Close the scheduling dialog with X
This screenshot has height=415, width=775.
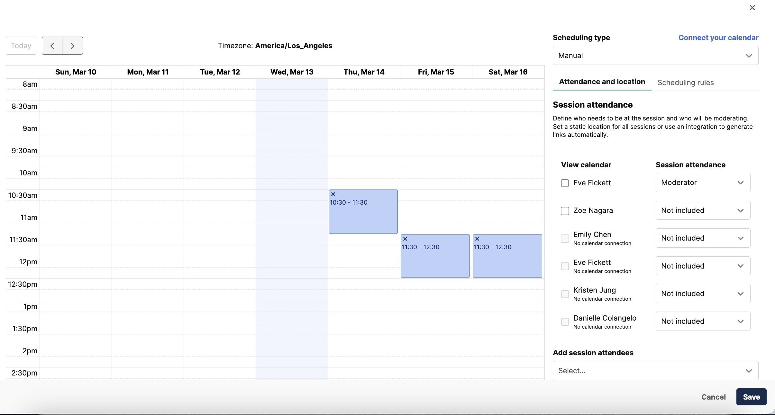752,8
